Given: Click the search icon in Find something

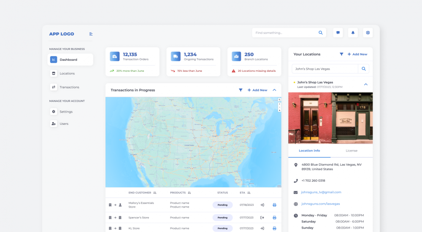Looking at the screenshot, I should [321, 33].
